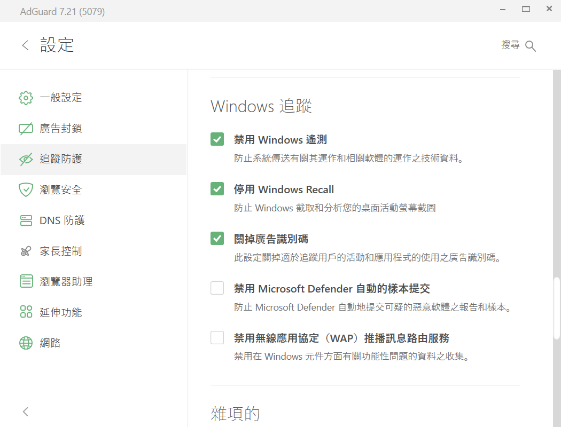The width and height of the screenshot is (561, 427).
Task: Open DNS 防護 settings
Action: point(93,220)
